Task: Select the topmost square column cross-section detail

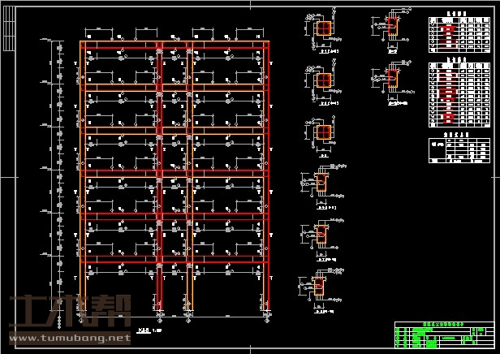Action: pos(324,31)
